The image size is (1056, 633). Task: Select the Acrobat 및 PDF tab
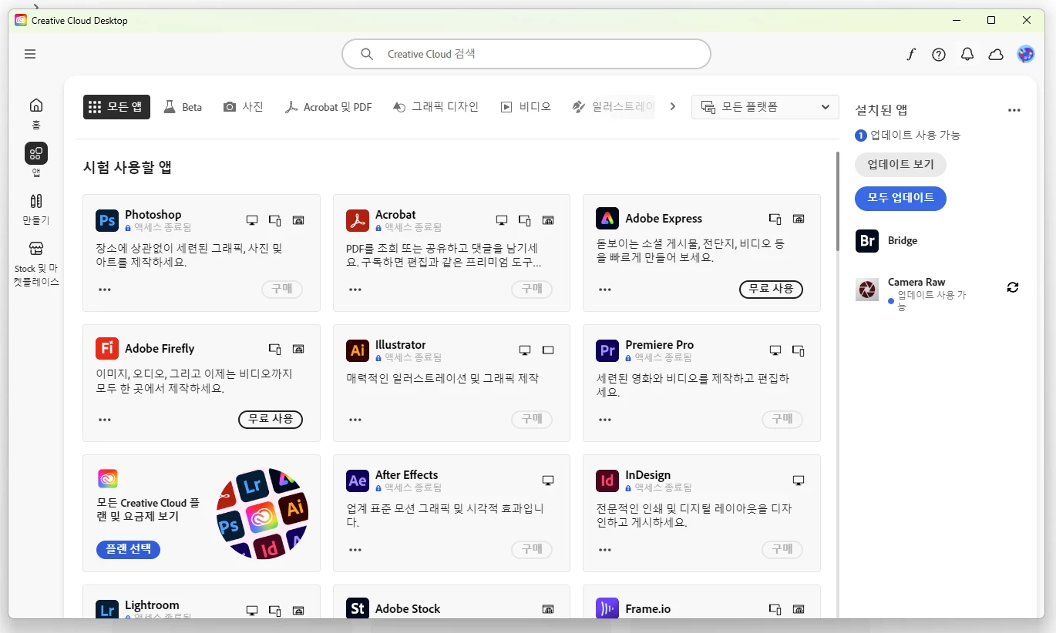(x=328, y=107)
